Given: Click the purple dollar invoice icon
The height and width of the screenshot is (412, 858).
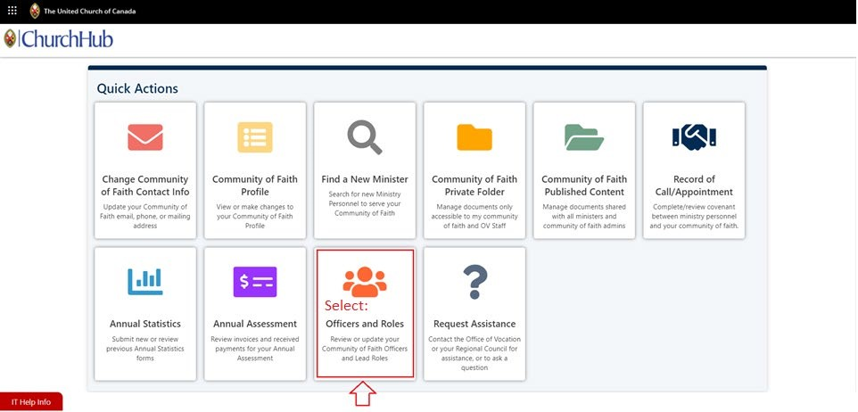Looking at the screenshot, I should click(255, 282).
